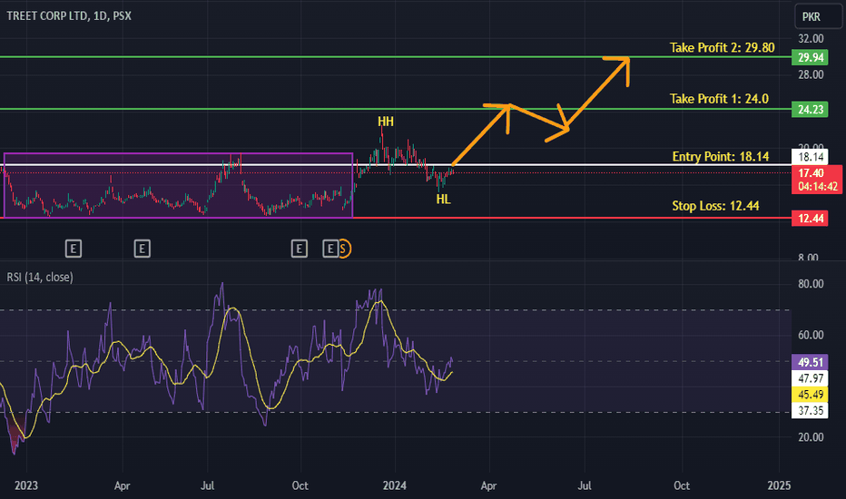
Task: Open the RSI (14, close) indicator legend
Action: [x=40, y=278]
